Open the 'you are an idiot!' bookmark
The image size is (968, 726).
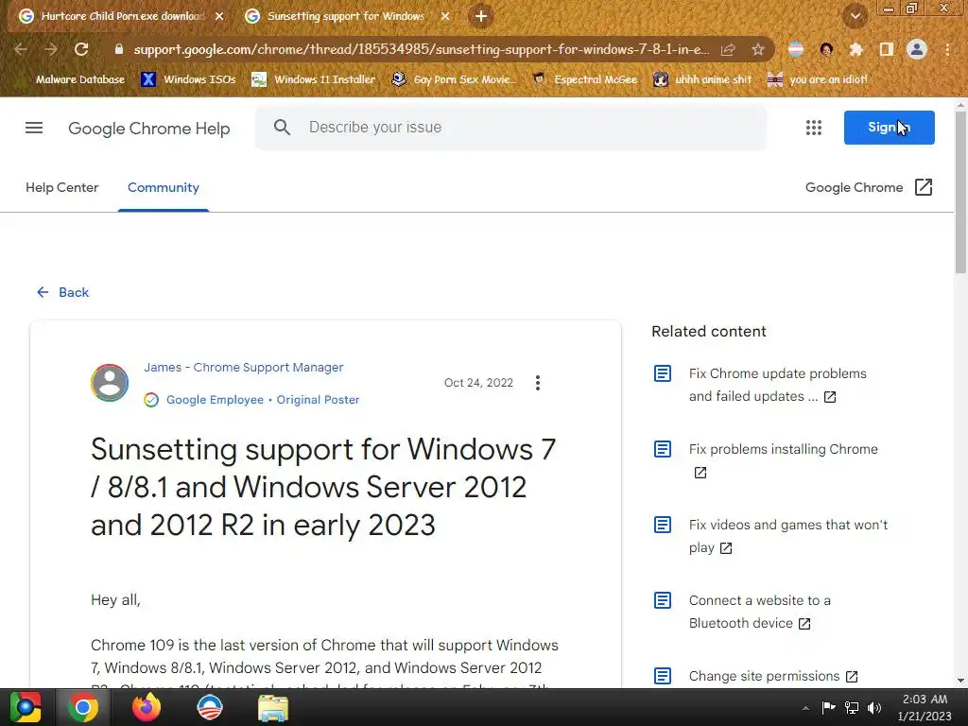pos(817,79)
